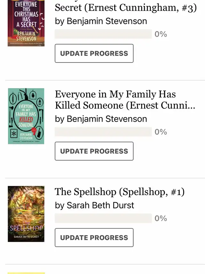
Task: Open Everyone This Christmas Has a Secret cover
Action: [26, 23]
